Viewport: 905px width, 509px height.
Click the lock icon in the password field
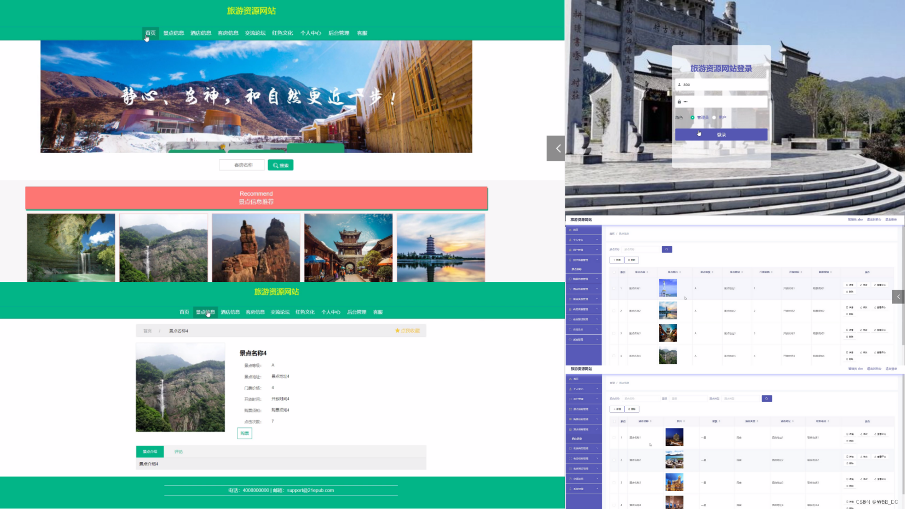coord(679,102)
